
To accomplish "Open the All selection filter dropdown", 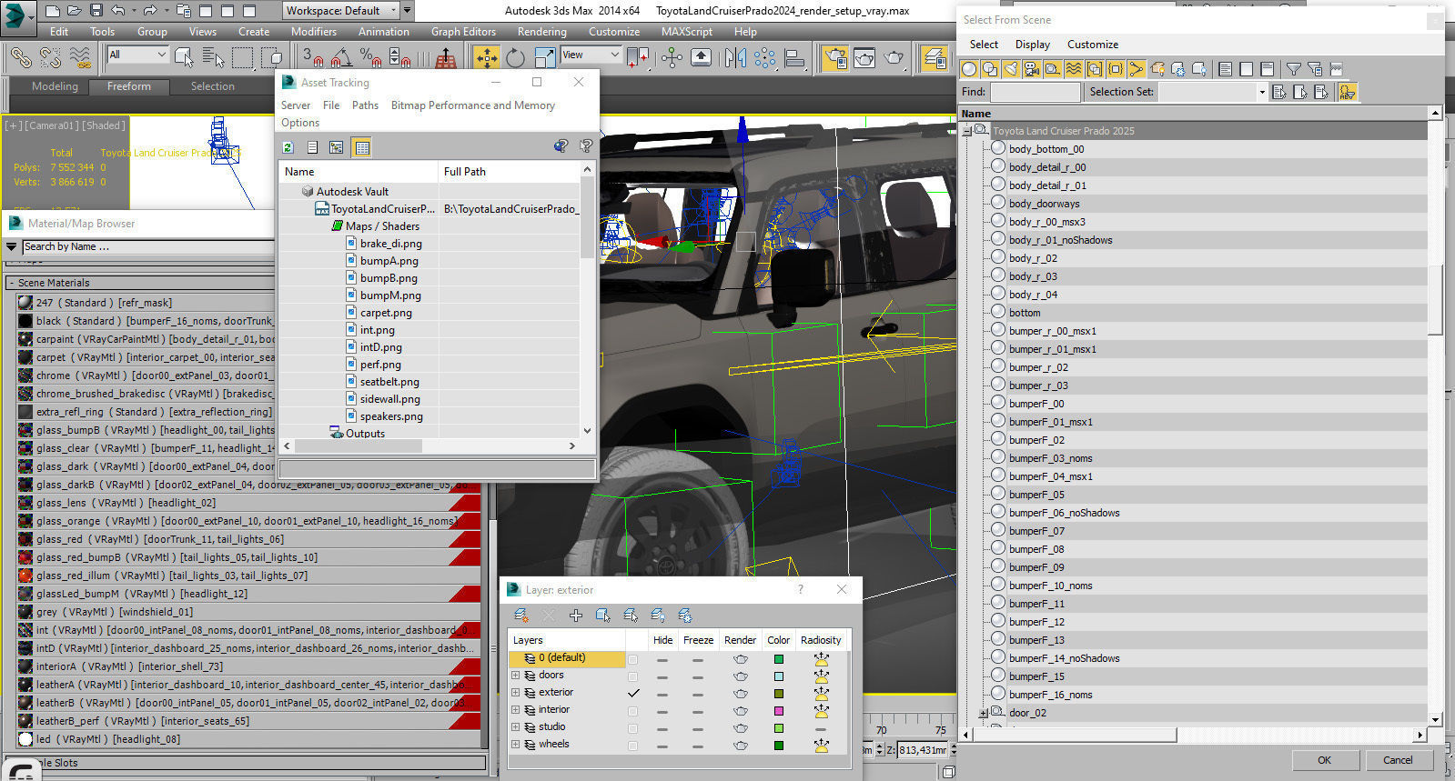I will 138,55.
